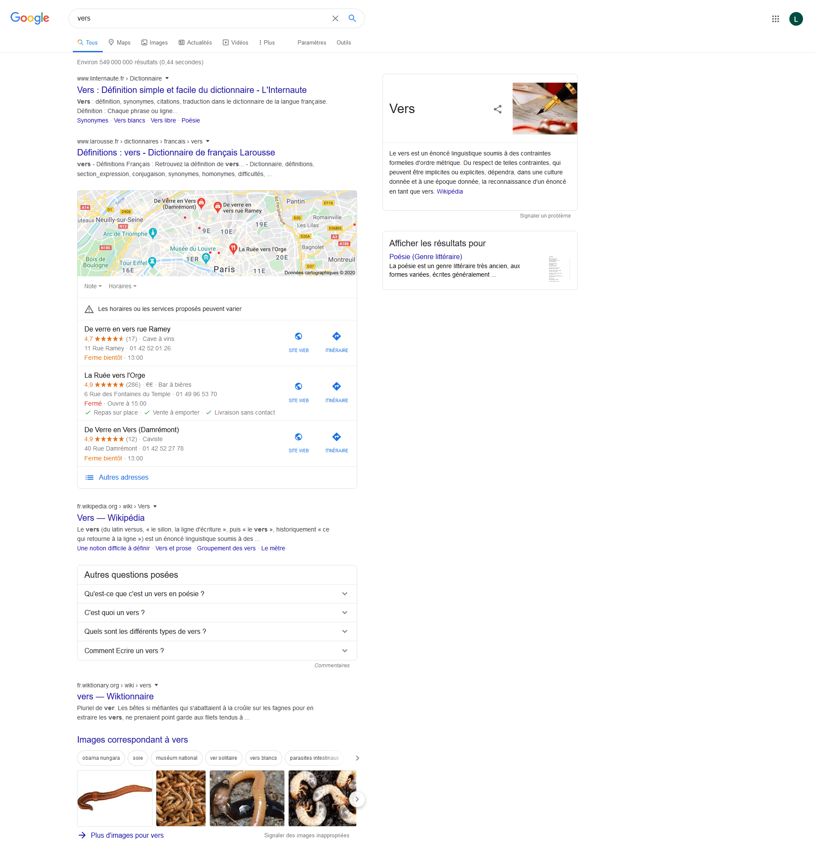The width and height of the screenshot is (815, 848).
Task: Open the earthworm image thumbnail
Action: (x=114, y=798)
